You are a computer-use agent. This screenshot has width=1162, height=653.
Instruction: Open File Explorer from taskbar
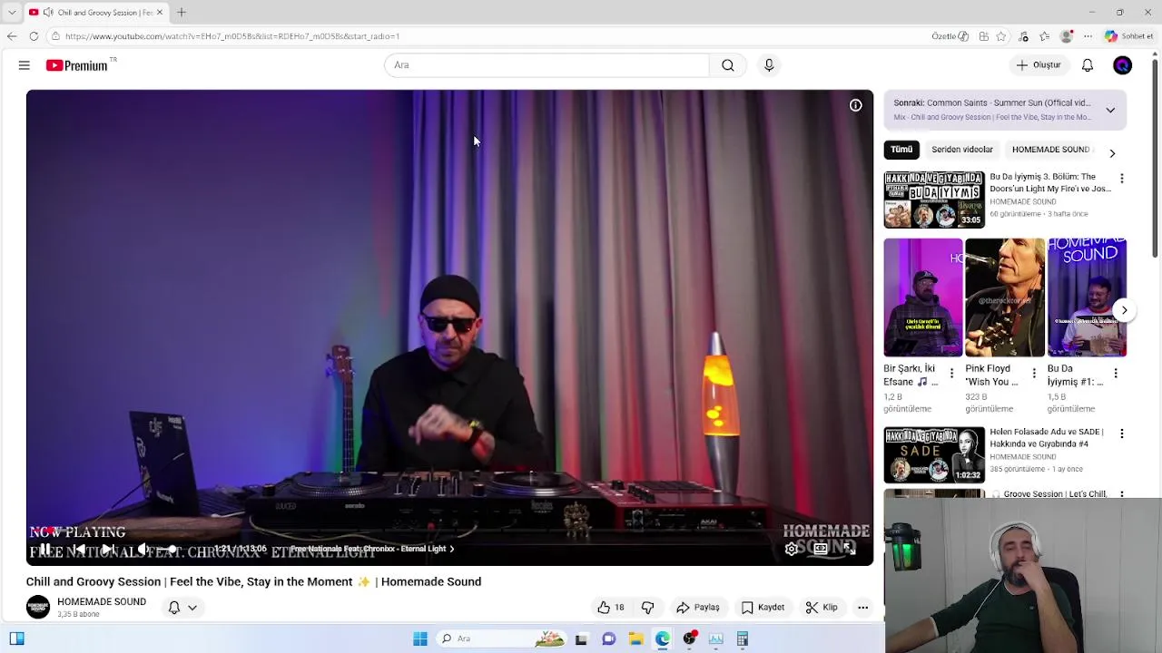635,638
